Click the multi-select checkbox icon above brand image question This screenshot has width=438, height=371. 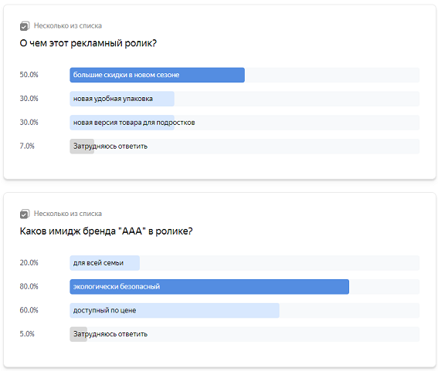coord(25,214)
